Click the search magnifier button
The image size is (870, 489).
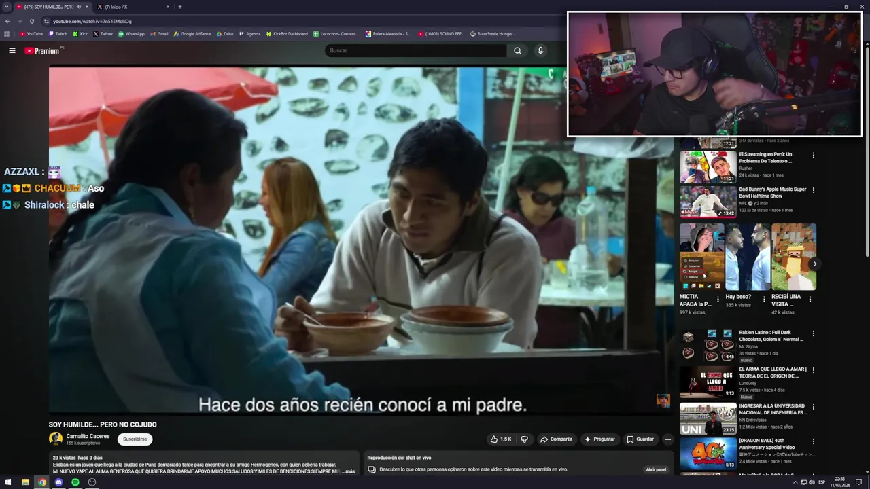pos(517,50)
